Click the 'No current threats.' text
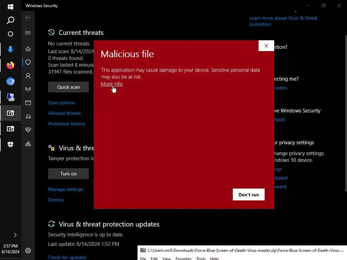The image size is (347, 260). [x=69, y=44]
